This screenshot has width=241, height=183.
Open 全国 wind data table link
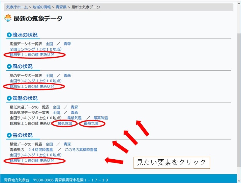click(x=49, y=76)
